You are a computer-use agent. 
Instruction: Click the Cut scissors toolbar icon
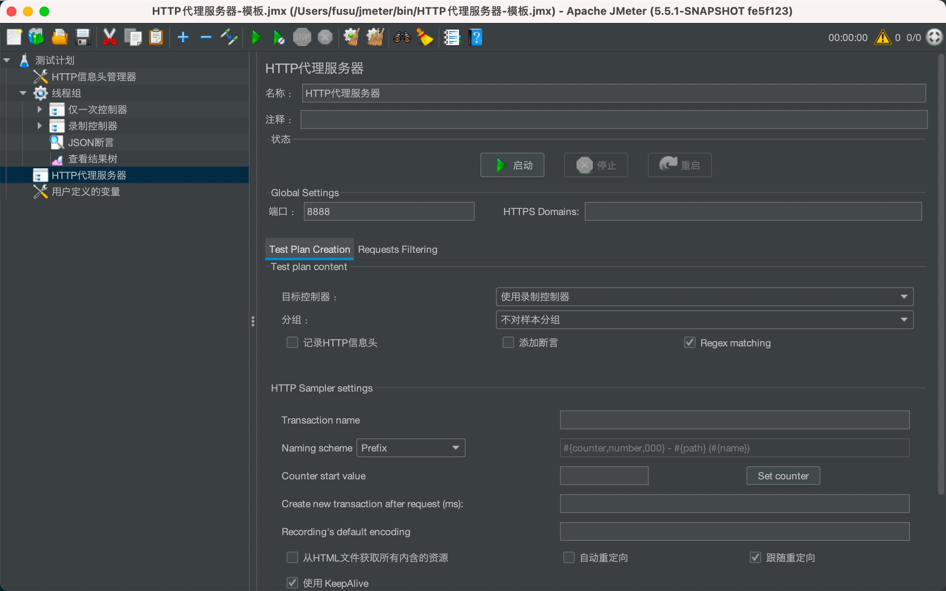point(109,37)
